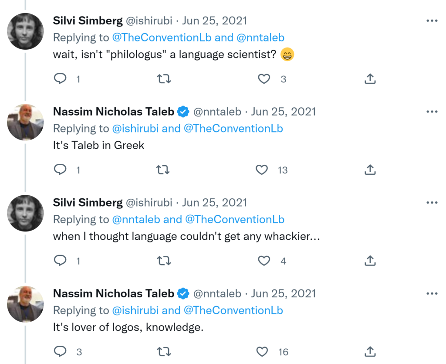Share the "lover of logos, knowledge" tweet
Viewport: 446px width, 364px height.
370,351
